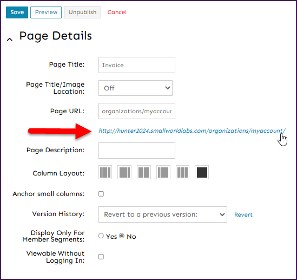
Task: Choose the narrow-wide-narrow three column layout
Action: click(105, 172)
